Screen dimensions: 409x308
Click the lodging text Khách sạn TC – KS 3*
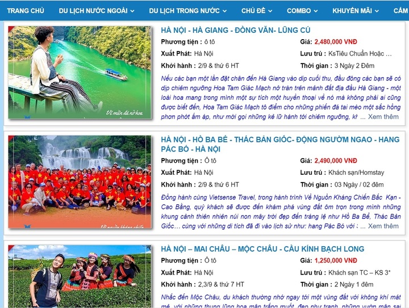359,273
